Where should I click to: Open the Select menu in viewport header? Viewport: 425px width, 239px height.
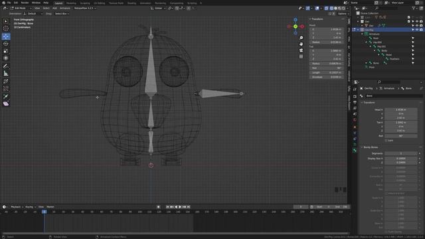[46, 8]
